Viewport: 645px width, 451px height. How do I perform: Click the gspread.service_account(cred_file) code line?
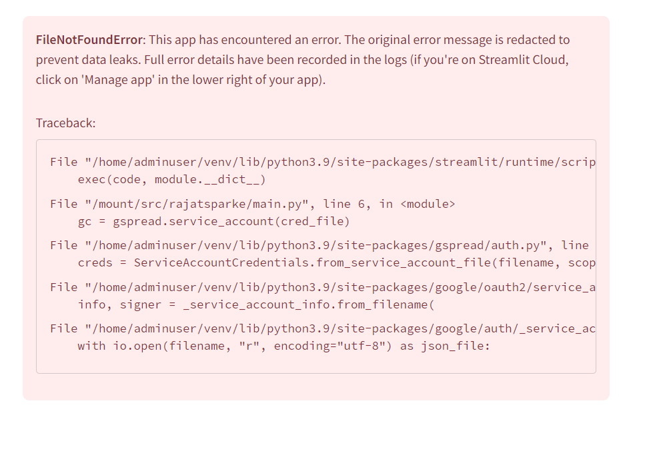[213, 221]
